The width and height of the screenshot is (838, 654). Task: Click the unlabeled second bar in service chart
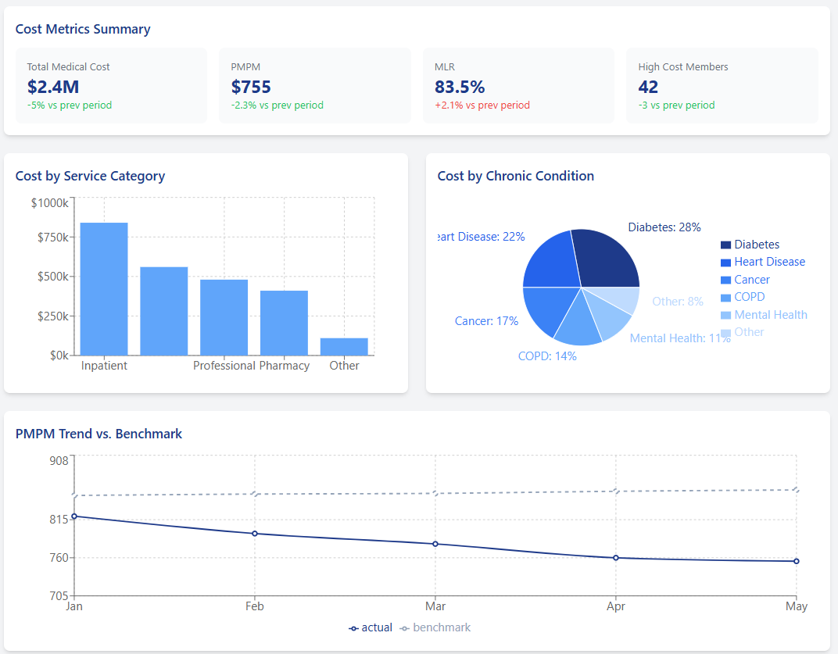point(164,311)
